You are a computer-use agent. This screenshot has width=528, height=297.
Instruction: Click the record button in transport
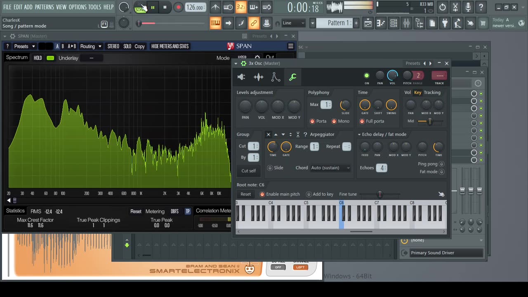(178, 7)
